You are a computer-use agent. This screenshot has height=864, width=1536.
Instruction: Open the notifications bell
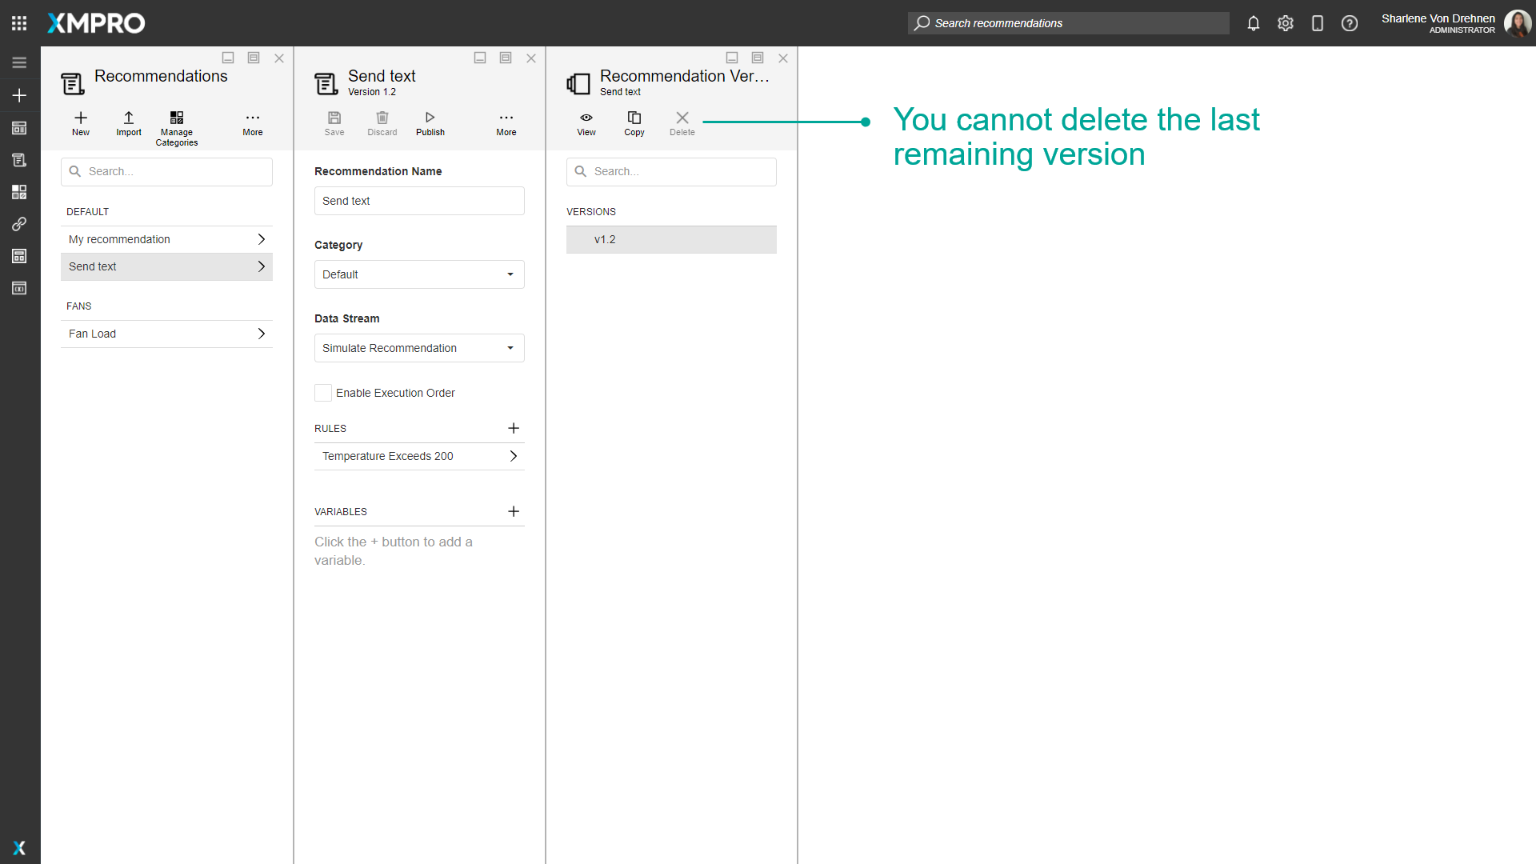[x=1253, y=23]
